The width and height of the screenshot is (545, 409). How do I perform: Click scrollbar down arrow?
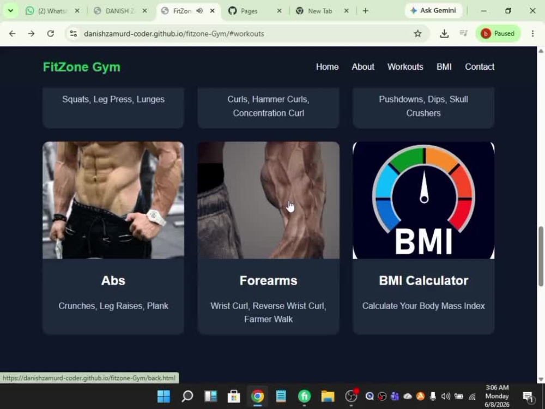click(x=541, y=379)
